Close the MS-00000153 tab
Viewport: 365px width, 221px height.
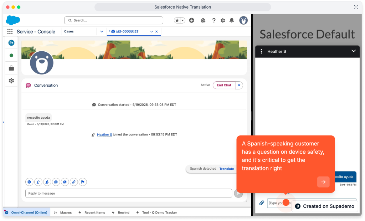click(x=156, y=32)
